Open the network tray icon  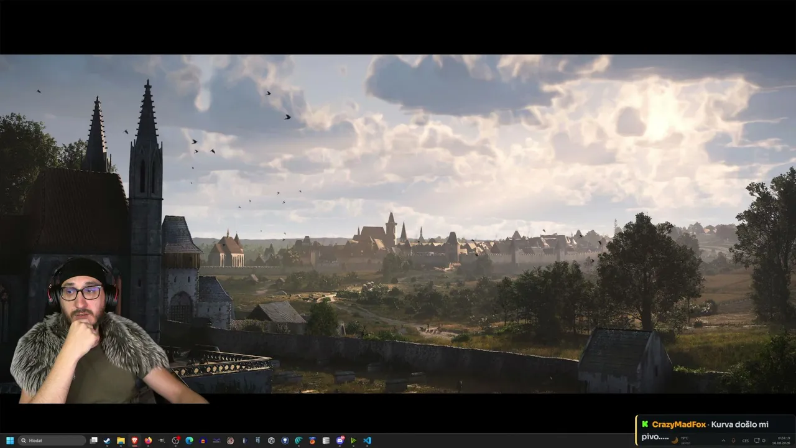(756, 441)
